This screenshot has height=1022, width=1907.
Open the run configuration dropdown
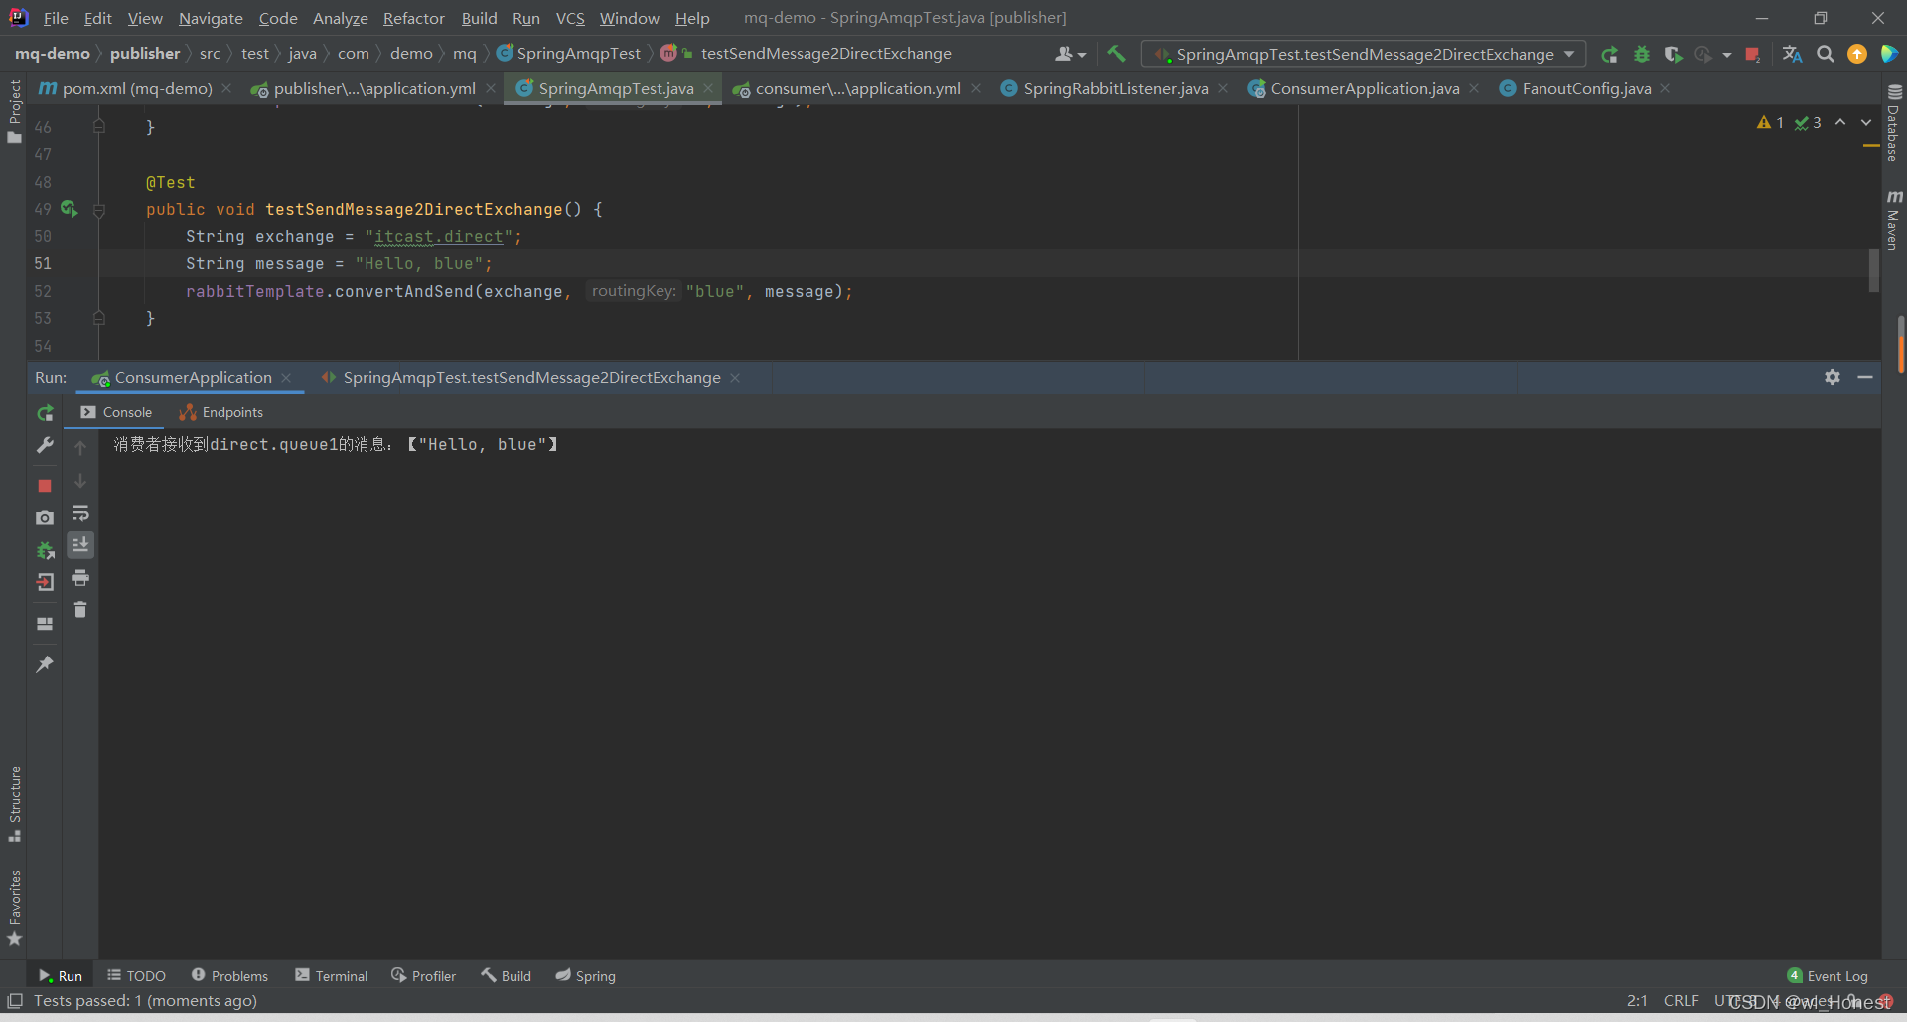pos(1569,54)
